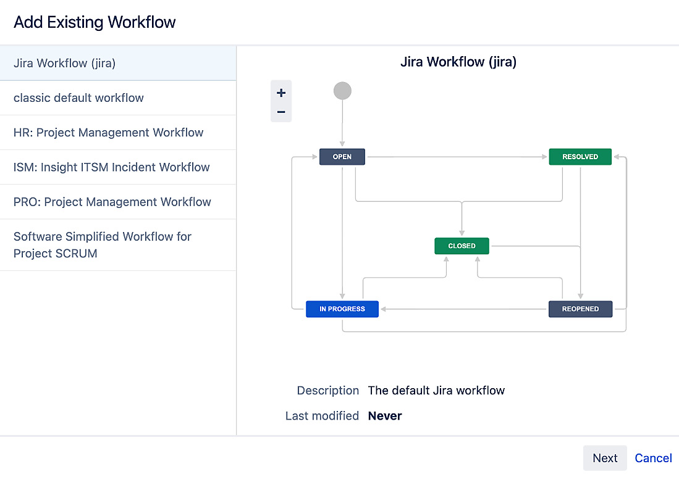Screen dimensions: 679x477
Task: Select PRO: Project Management Workflow
Action: 112,202
